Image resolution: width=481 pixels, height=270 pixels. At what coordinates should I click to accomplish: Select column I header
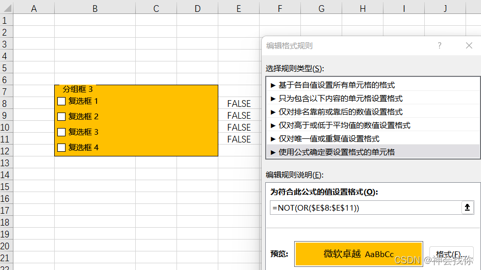(x=404, y=9)
